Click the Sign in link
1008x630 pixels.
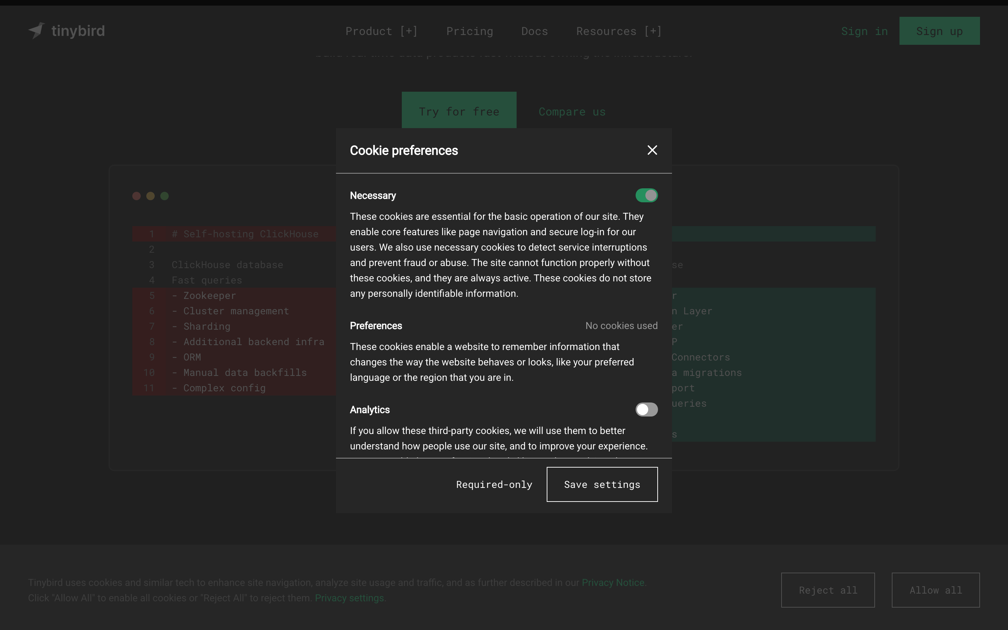point(864,31)
